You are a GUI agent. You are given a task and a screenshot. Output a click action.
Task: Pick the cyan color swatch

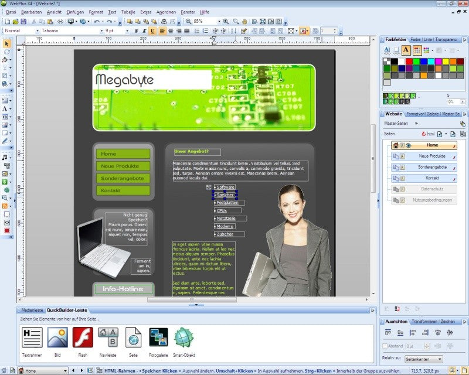(x=431, y=62)
